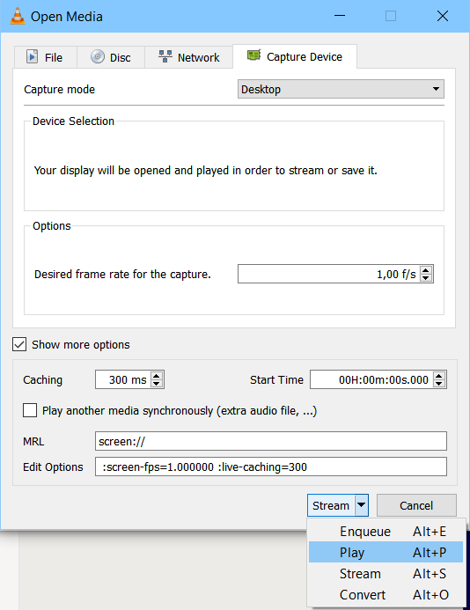This screenshot has height=610, width=470.
Task: Select the Capture Device tab
Action: coord(295,56)
